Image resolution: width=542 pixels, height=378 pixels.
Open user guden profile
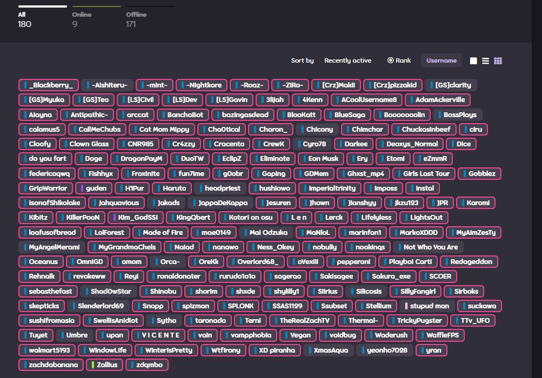(x=93, y=188)
